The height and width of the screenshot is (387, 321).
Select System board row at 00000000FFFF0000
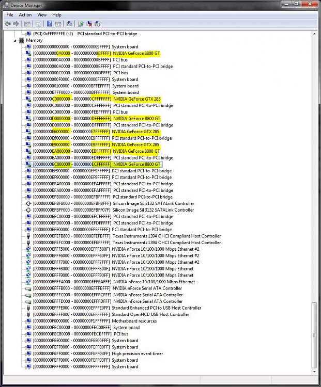tap(86, 367)
